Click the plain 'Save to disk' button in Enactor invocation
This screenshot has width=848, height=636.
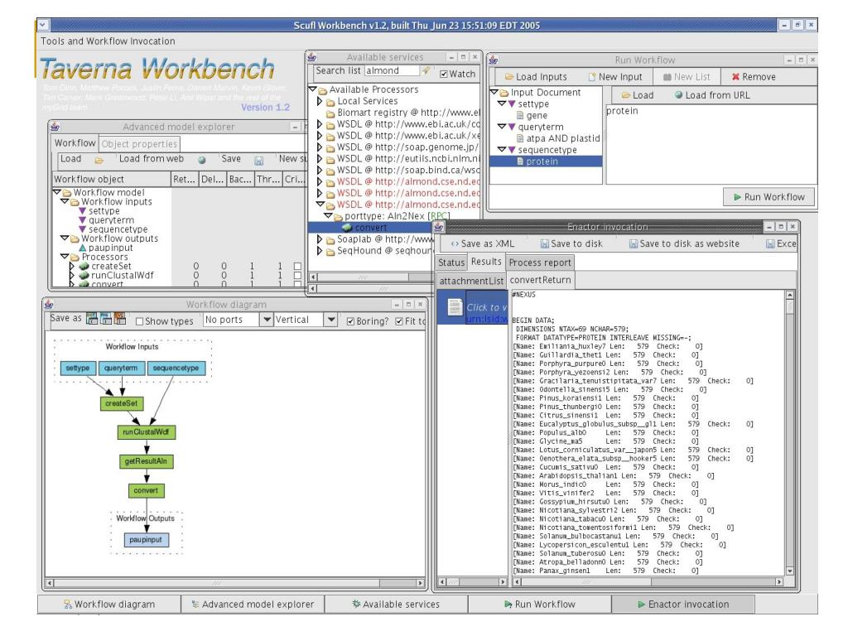pyautogui.click(x=571, y=244)
